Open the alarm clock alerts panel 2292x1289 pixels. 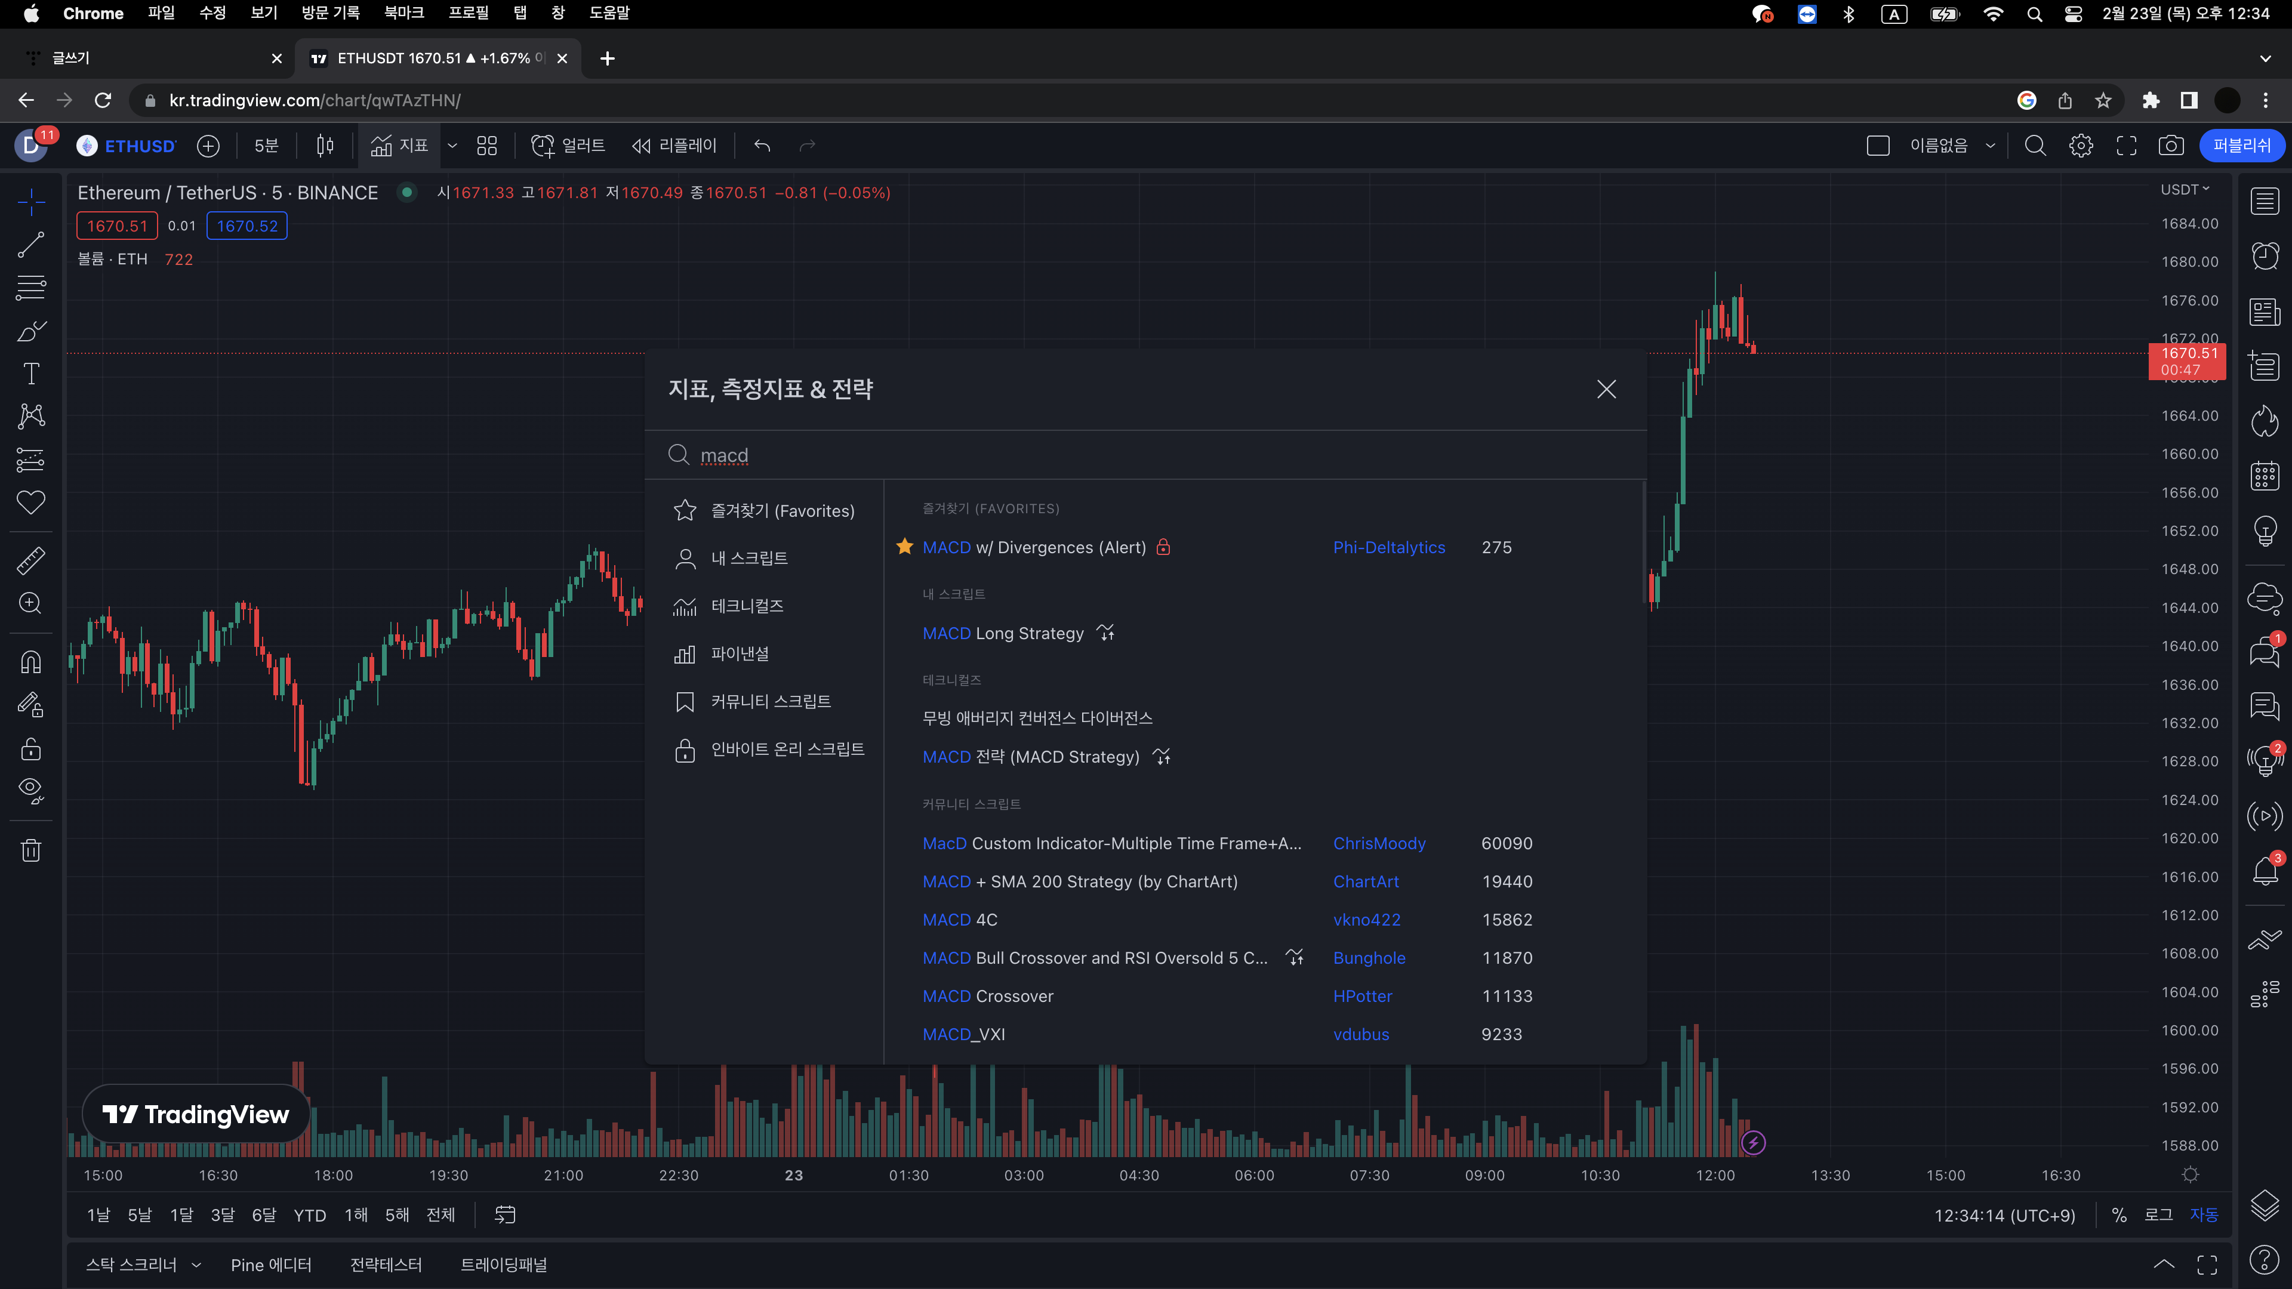[2265, 256]
